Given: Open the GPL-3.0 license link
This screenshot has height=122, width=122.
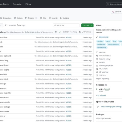Looking at the screenshot, I should pos(105,56).
